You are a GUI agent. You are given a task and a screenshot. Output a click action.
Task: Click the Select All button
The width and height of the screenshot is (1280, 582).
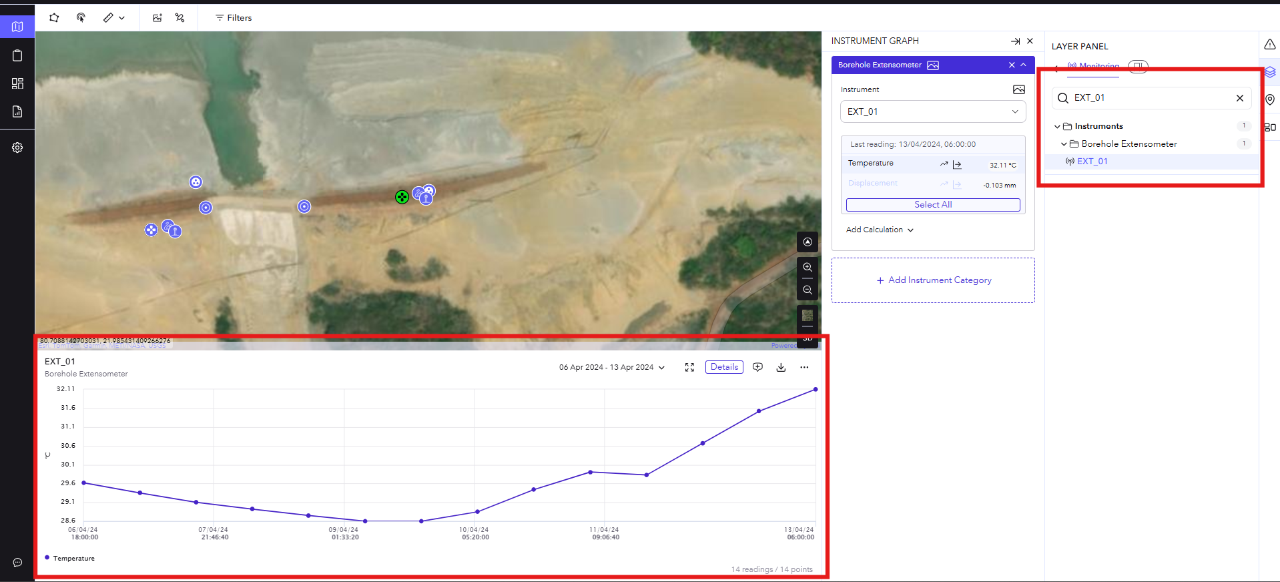tap(933, 205)
